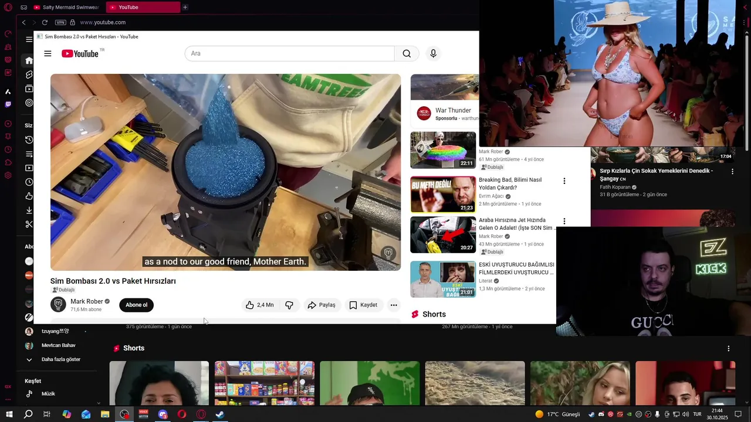
Task: Open File Explorer from the taskbar
Action: (105, 414)
